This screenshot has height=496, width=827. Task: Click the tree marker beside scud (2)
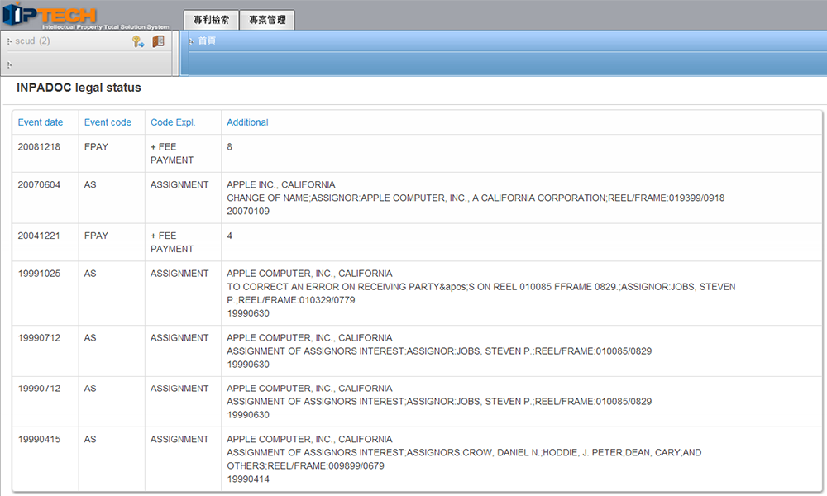pyautogui.click(x=9, y=41)
